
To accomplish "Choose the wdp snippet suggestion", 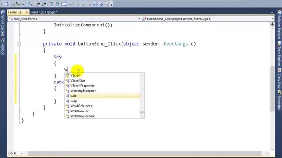I will [74, 101].
